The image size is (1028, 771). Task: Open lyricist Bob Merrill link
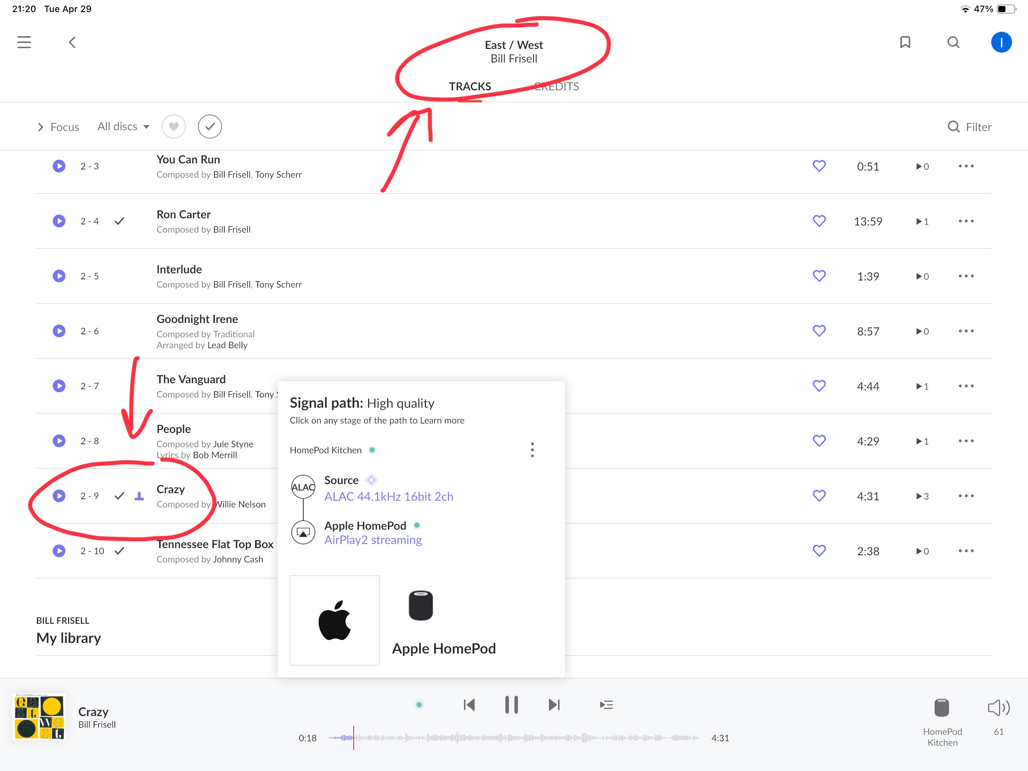pyautogui.click(x=215, y=455)
